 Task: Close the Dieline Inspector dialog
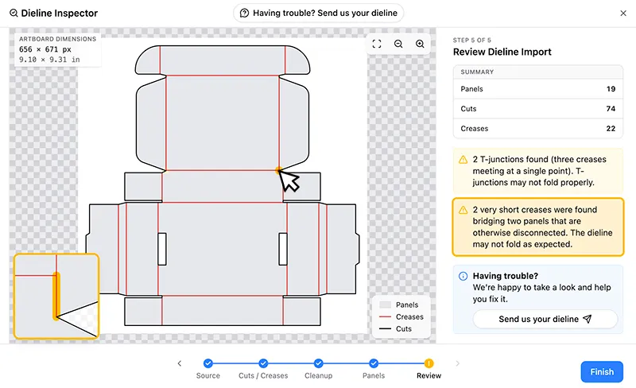(x=623, y=14)
